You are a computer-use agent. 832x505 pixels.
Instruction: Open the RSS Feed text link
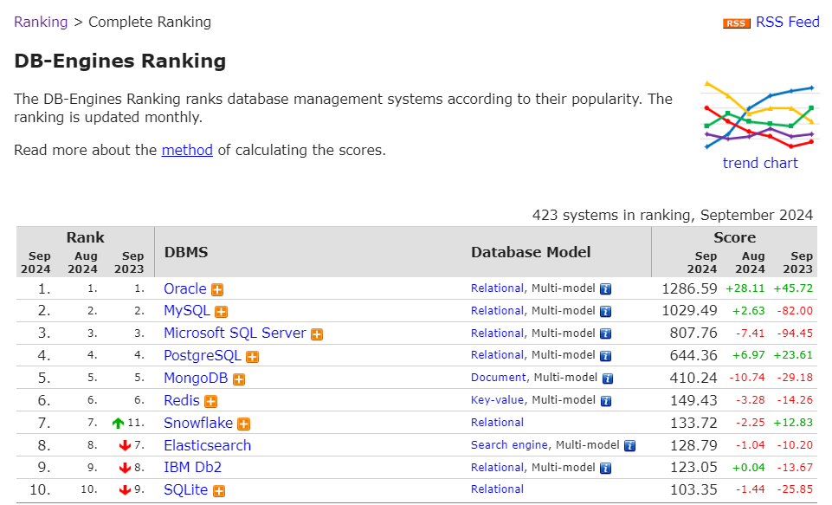787,22
